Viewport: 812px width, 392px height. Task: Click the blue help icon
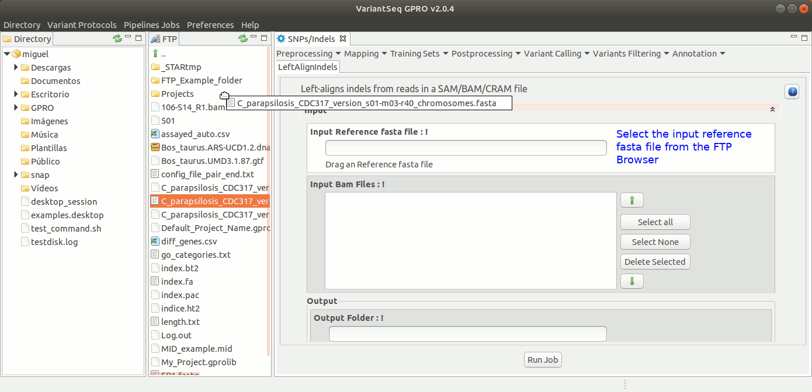(792, 92)
